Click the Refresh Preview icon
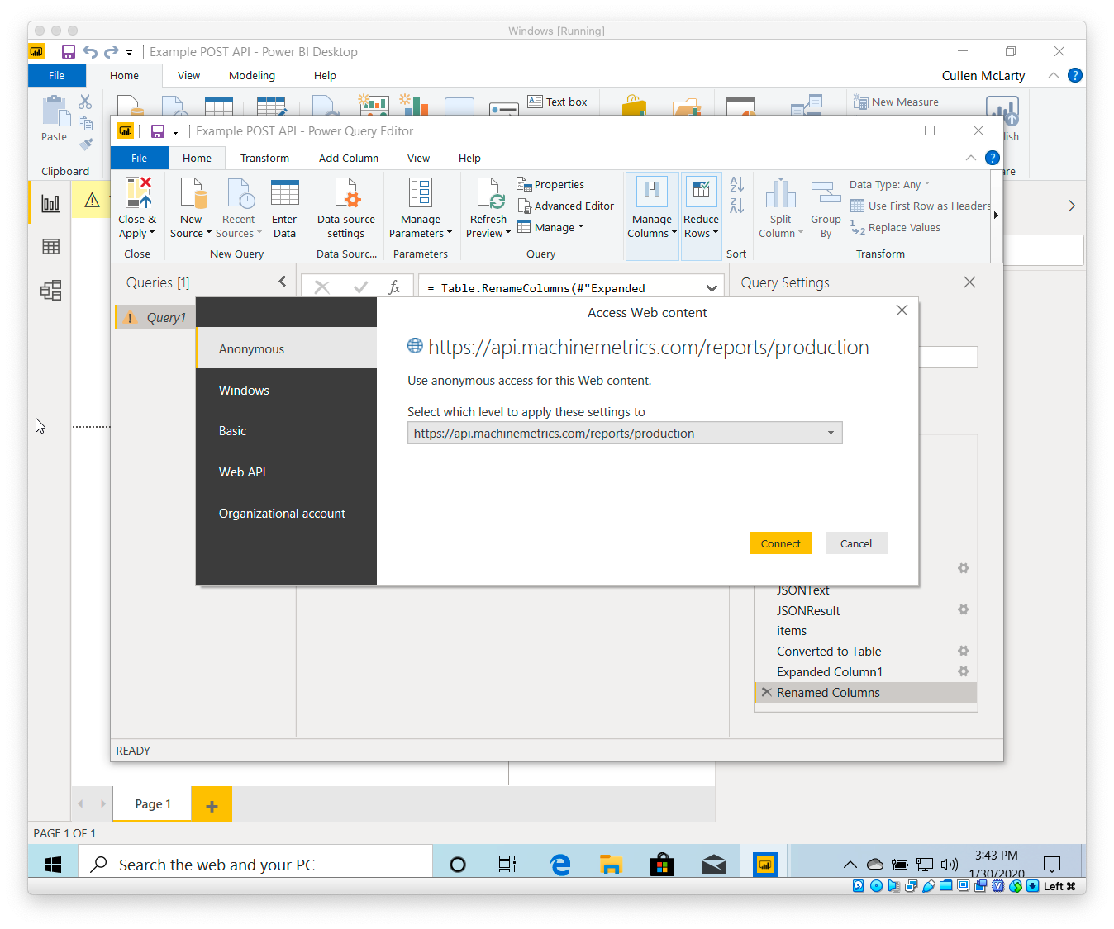 click(490, 192)
